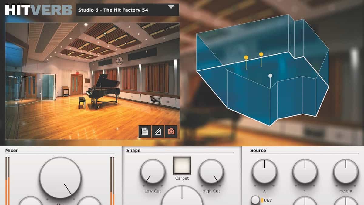Click the Mix knob in Mixer
The width and height of the screenshot is (364, 205).
60,178
